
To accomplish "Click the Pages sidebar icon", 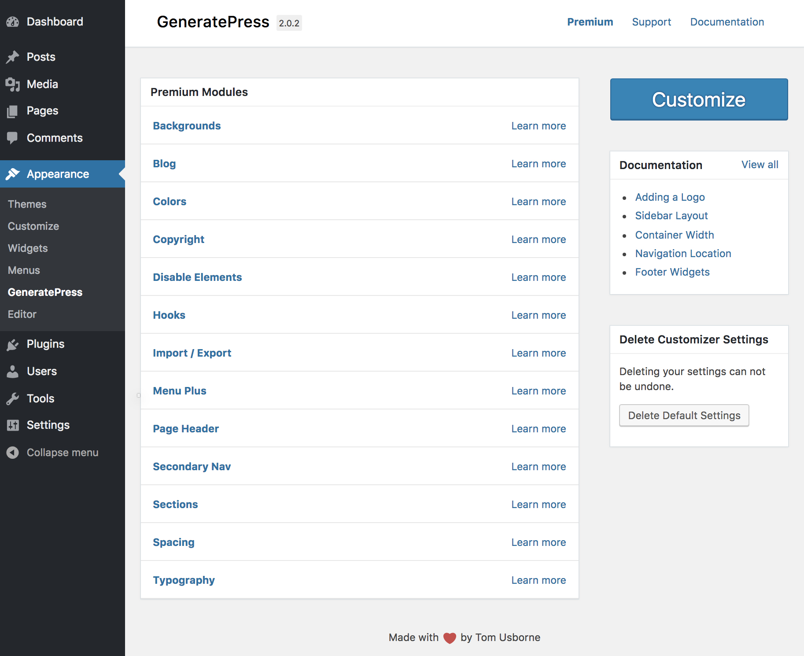I will click(13, 111).
